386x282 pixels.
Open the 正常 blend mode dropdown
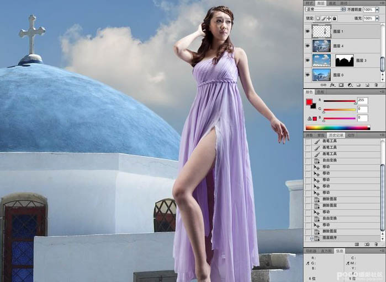click(325, 9)
